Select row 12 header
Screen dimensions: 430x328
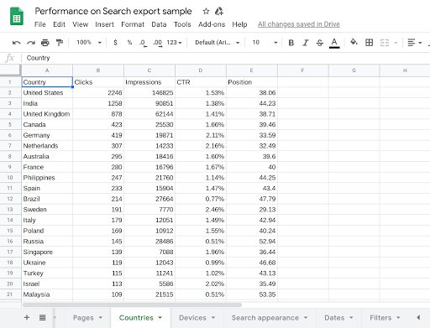[x=10, y=199]
